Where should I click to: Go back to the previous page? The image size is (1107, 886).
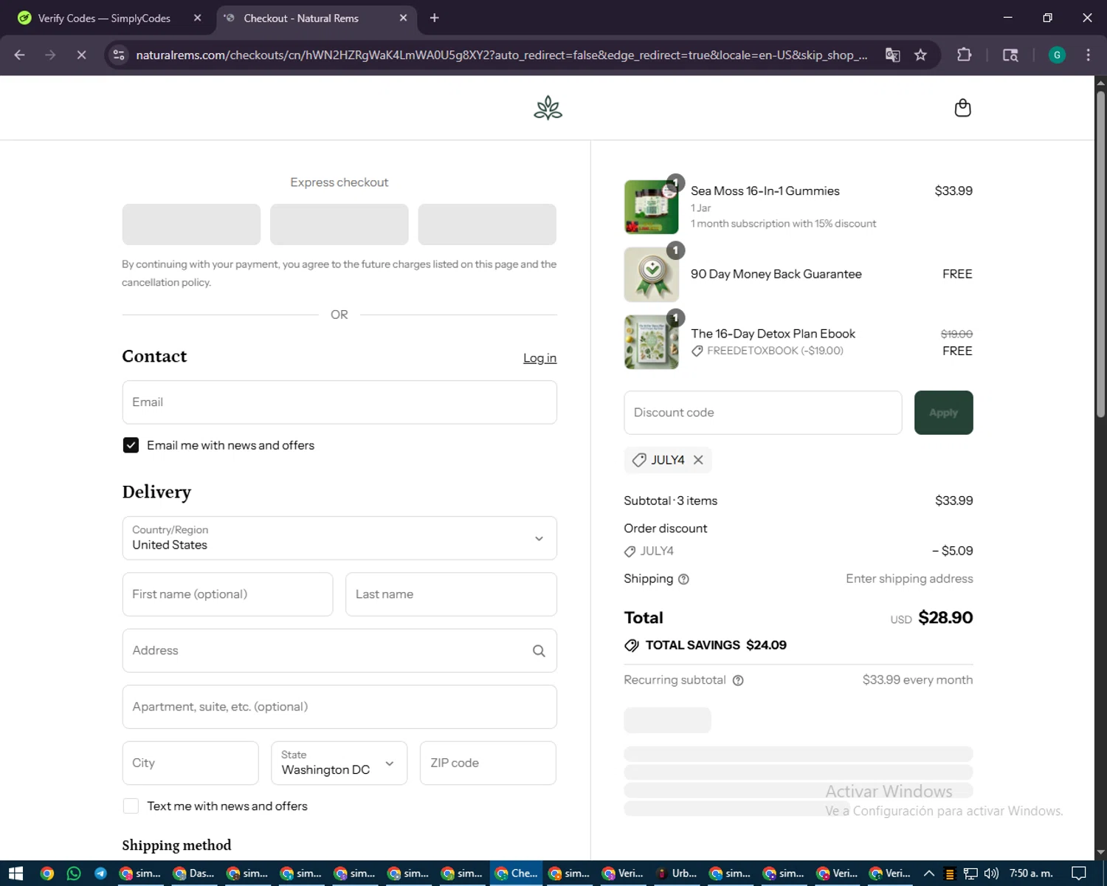(x=20, y=55)
